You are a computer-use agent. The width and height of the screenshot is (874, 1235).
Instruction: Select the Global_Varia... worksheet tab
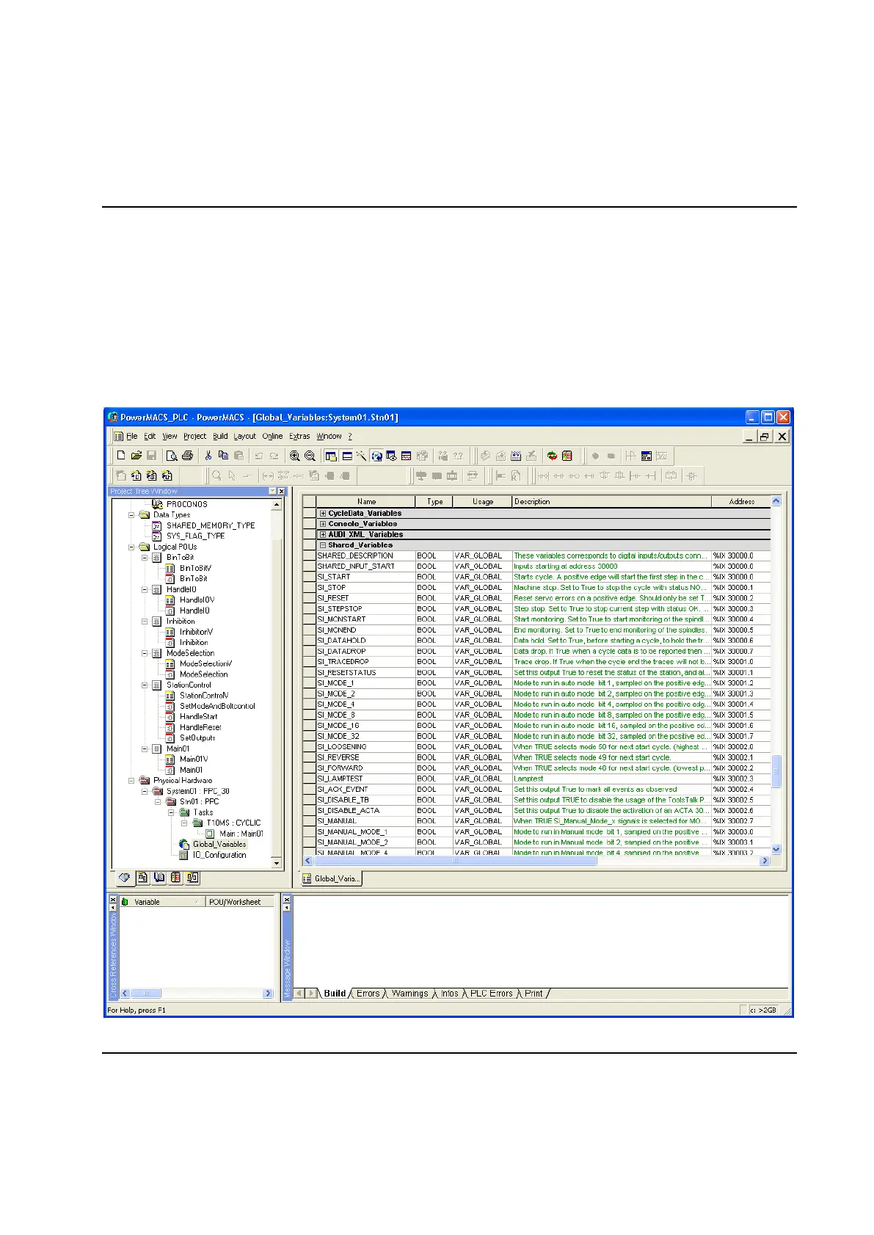331,878
